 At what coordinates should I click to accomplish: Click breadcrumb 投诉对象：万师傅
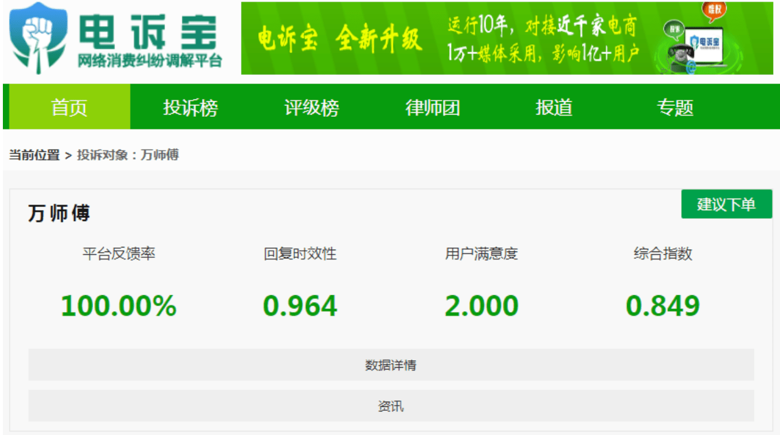tap(128, 155)
